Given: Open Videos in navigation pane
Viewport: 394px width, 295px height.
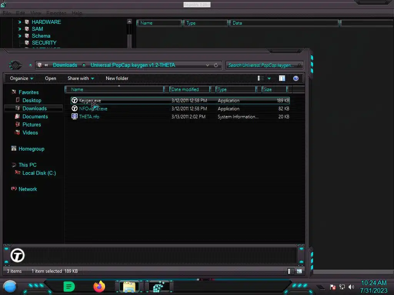Looking at the screenshot, I should click(x=30, y=133).
